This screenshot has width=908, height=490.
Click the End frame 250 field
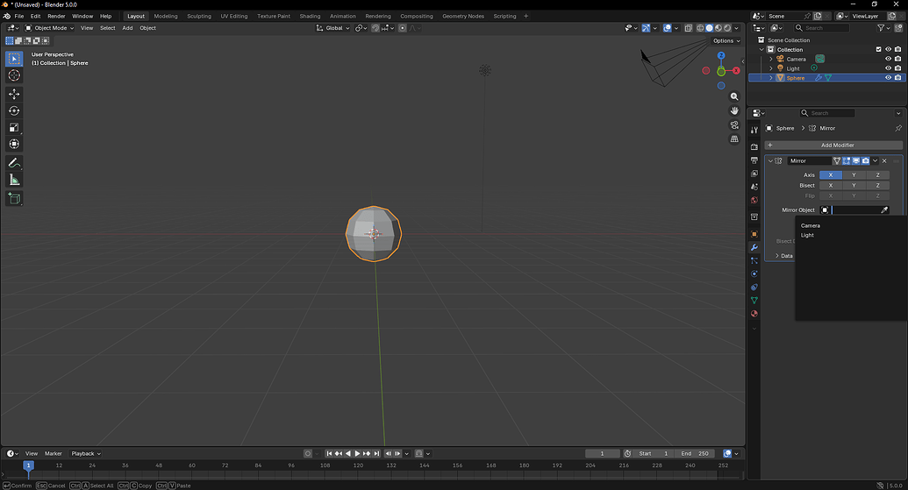(x=695, y=453)
